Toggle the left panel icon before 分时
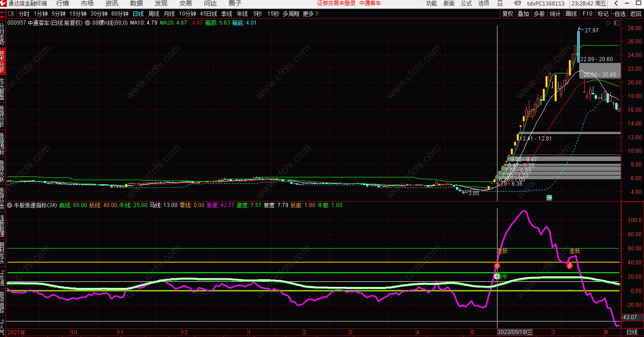The image size is (644, 337). point(12,14)
